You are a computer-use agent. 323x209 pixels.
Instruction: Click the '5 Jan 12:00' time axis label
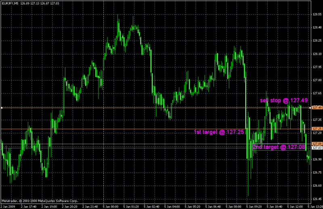point(295,207)
